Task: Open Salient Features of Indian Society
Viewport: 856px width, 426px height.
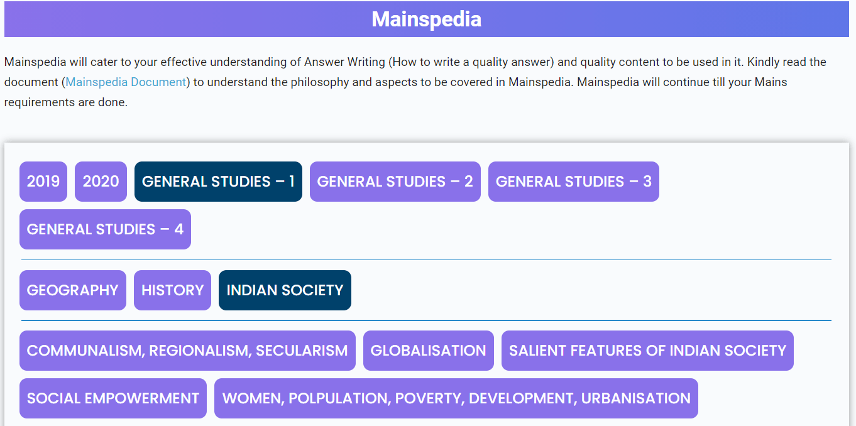Action: (x=647, y=351)
